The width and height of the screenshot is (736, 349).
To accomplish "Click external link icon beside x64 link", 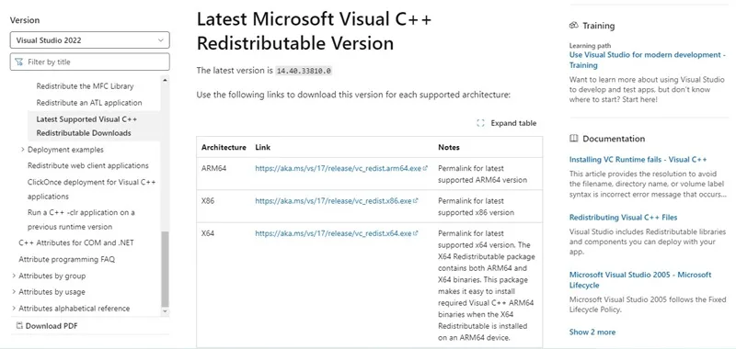I will 416,233.
